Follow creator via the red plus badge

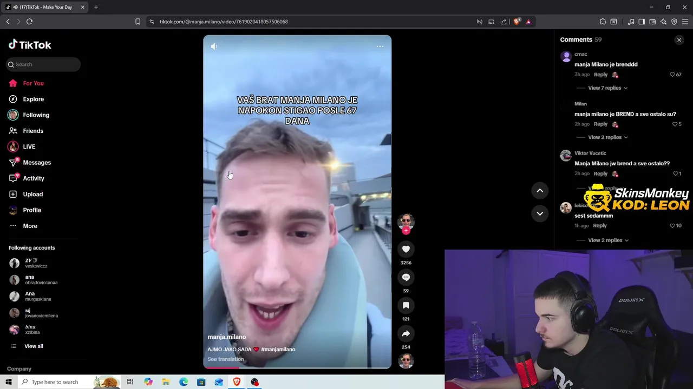pyautogui.click(x=406, y=231)
